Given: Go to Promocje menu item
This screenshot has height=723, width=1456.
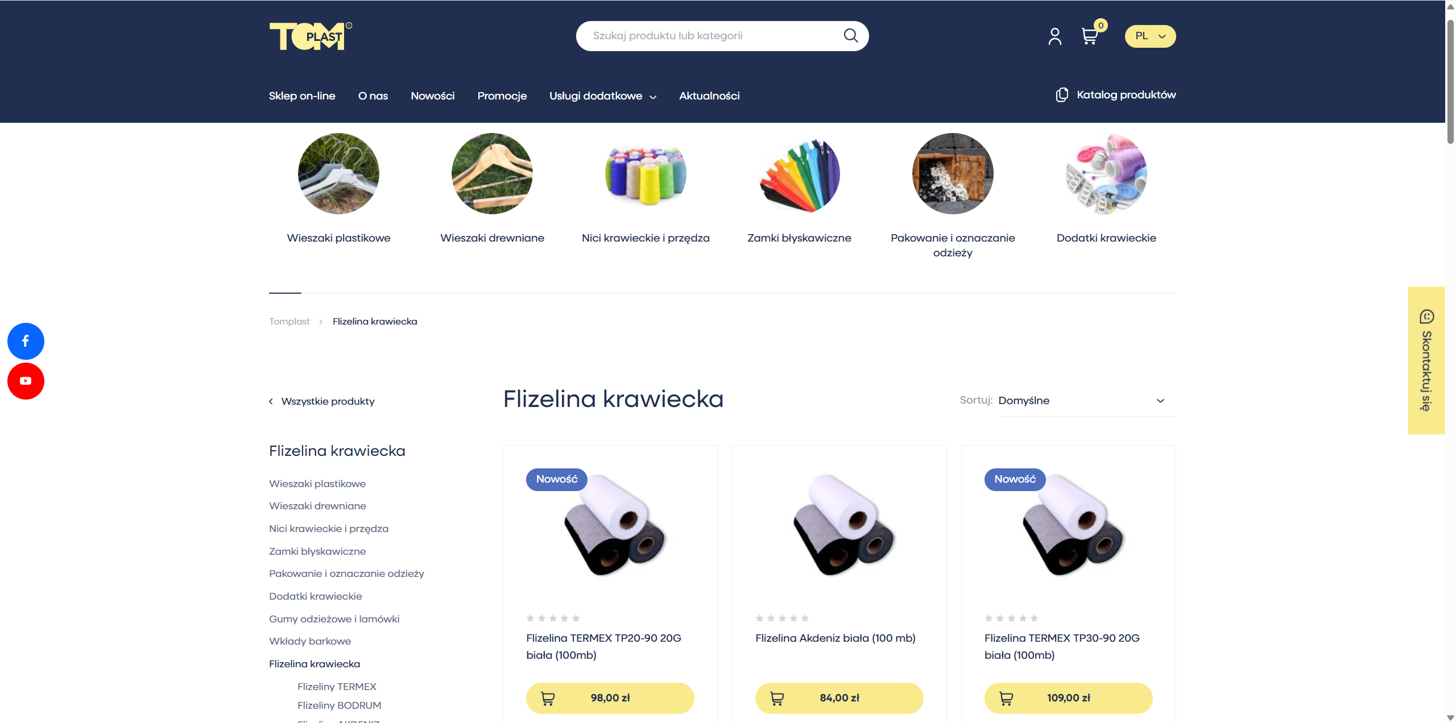Looking at the screenshot, I should [x=502, y=96].
